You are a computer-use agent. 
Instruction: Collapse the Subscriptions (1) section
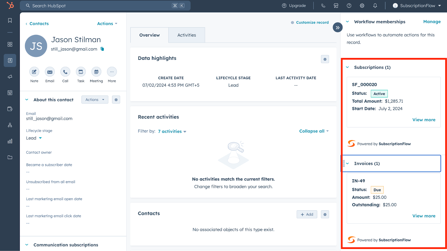pos(348,67)
